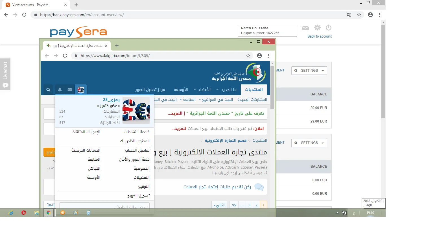Open كلمة المرور والأمان menu entry

pyautogui.click(x=134, y=159)
